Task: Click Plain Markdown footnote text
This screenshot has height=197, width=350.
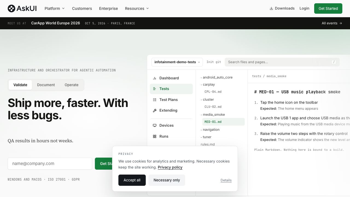Action: coord(299,150)
